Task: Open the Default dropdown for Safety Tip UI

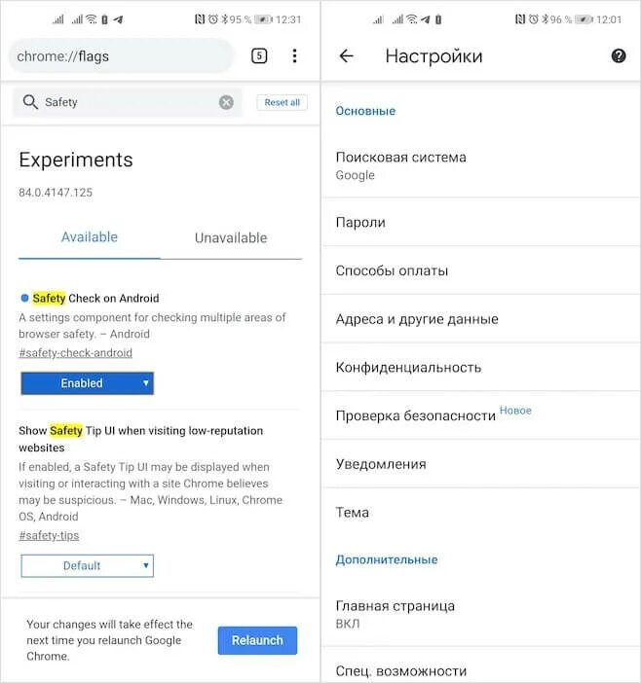Action: (87, 565)
